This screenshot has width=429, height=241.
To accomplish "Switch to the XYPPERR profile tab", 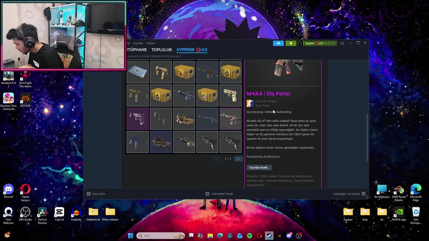I will click(x=192, y=50).
